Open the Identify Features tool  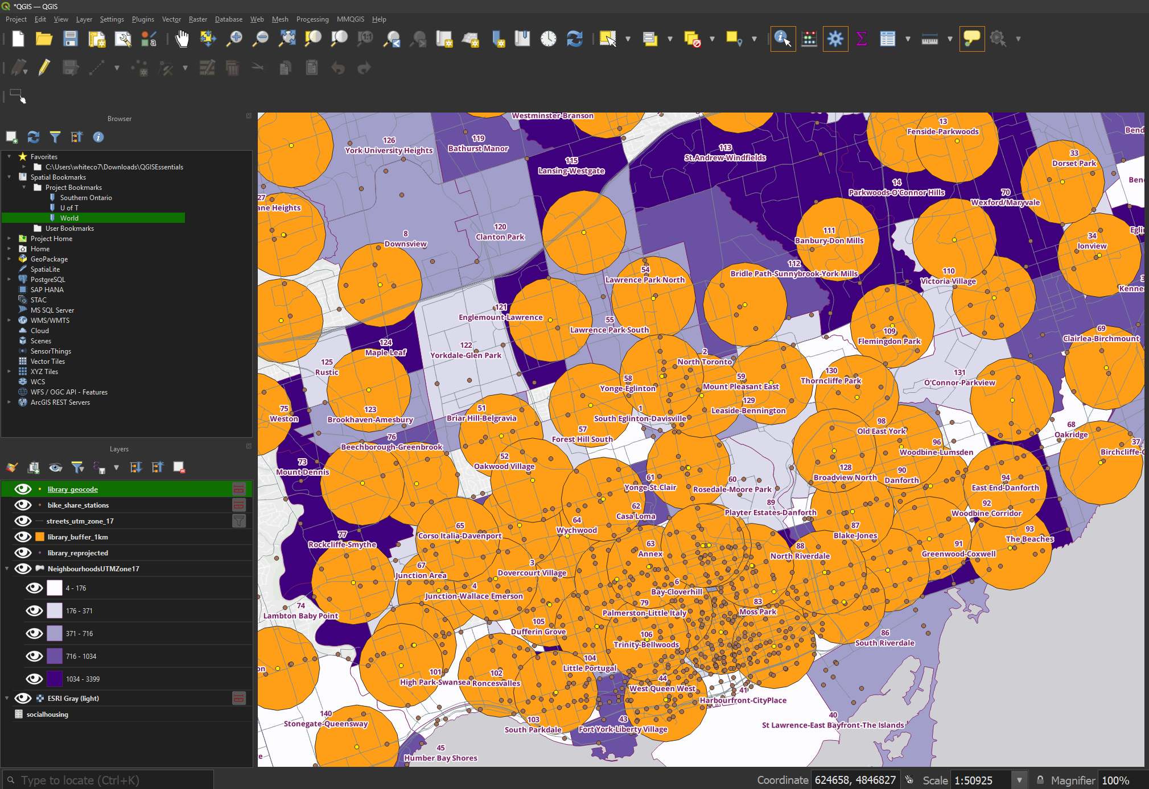[783, 39]
